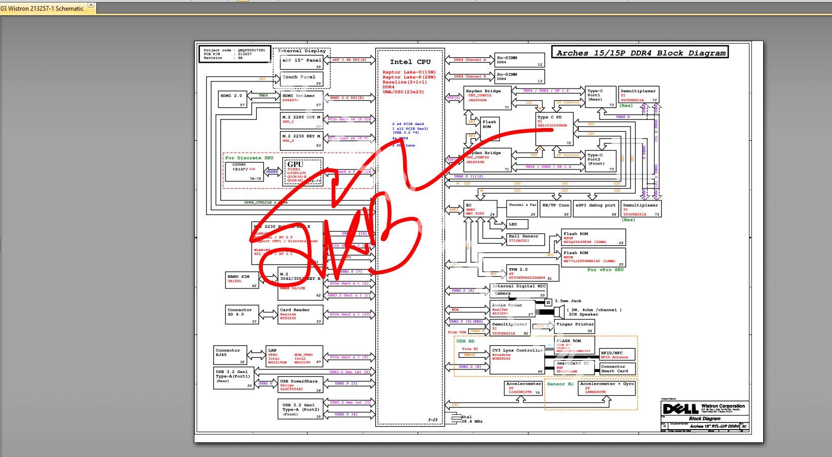Click the 'HDMI Retimer' block label
This screenshot has width=832, height=457.
(x=298, y=96)
